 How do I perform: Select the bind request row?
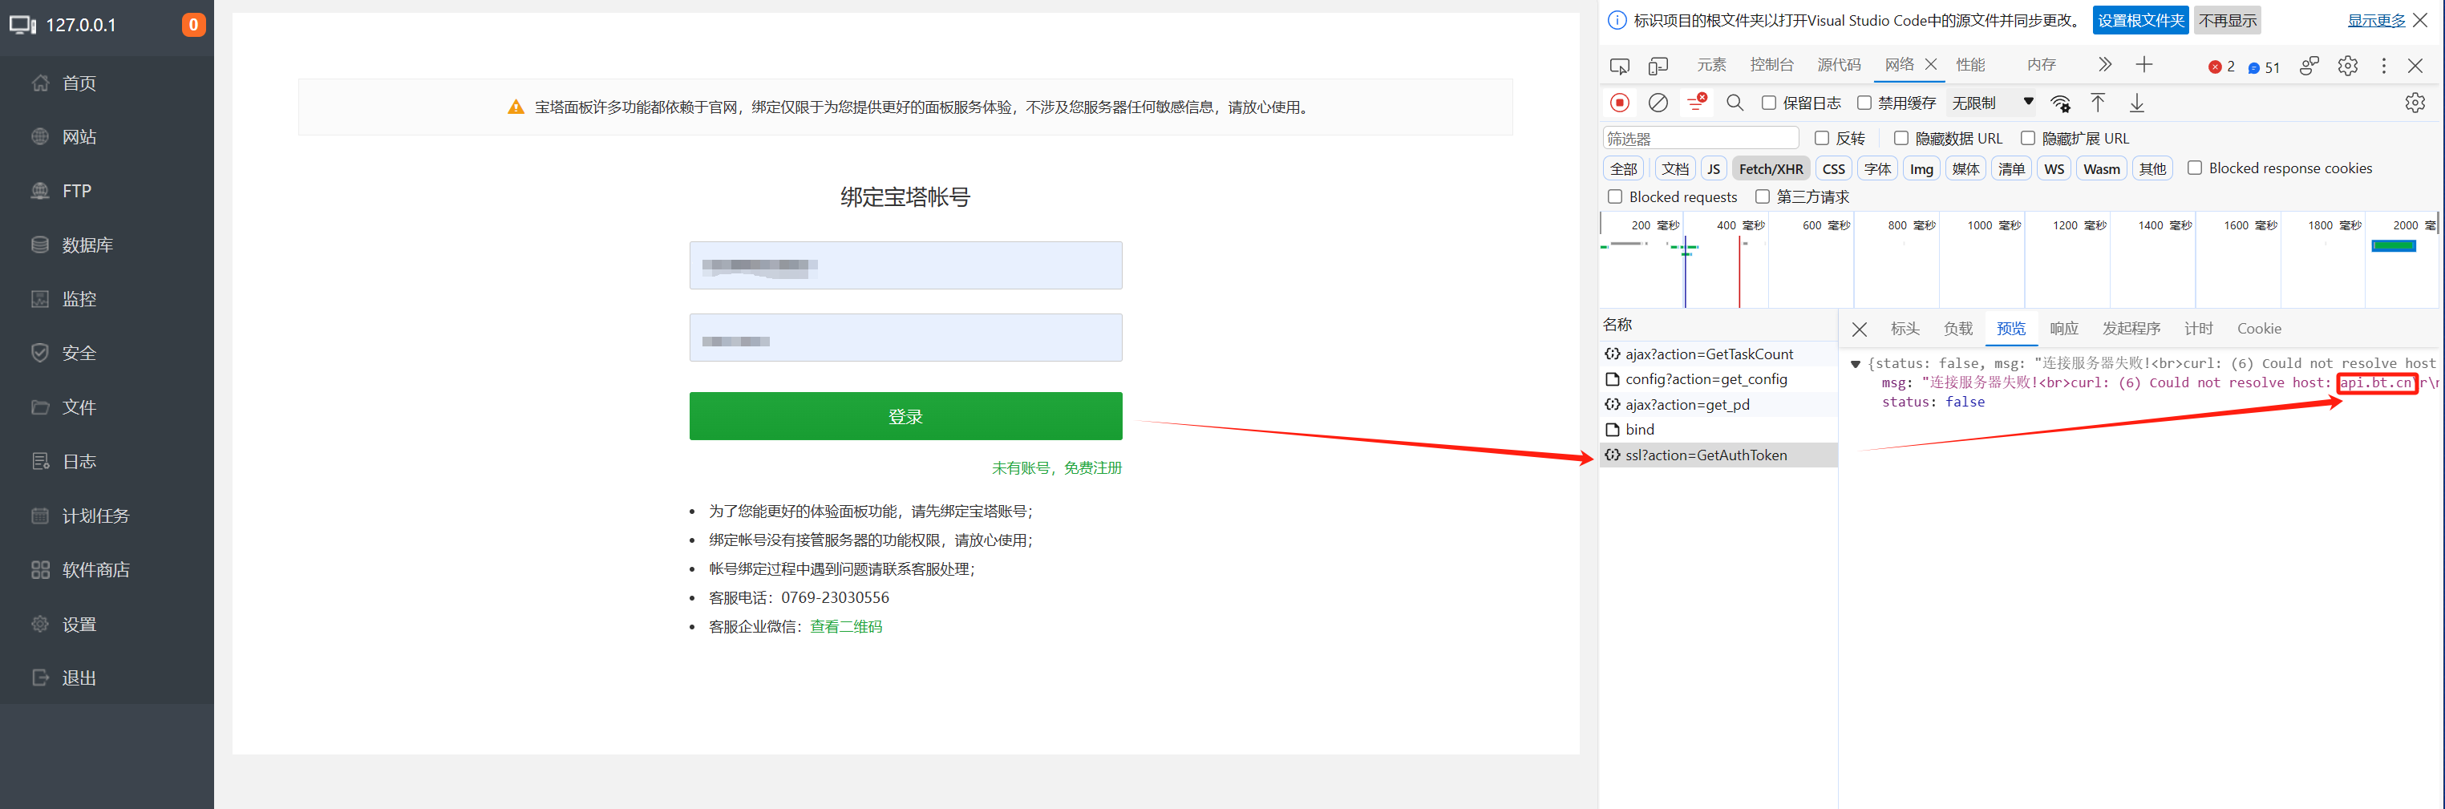(1718, 429)
